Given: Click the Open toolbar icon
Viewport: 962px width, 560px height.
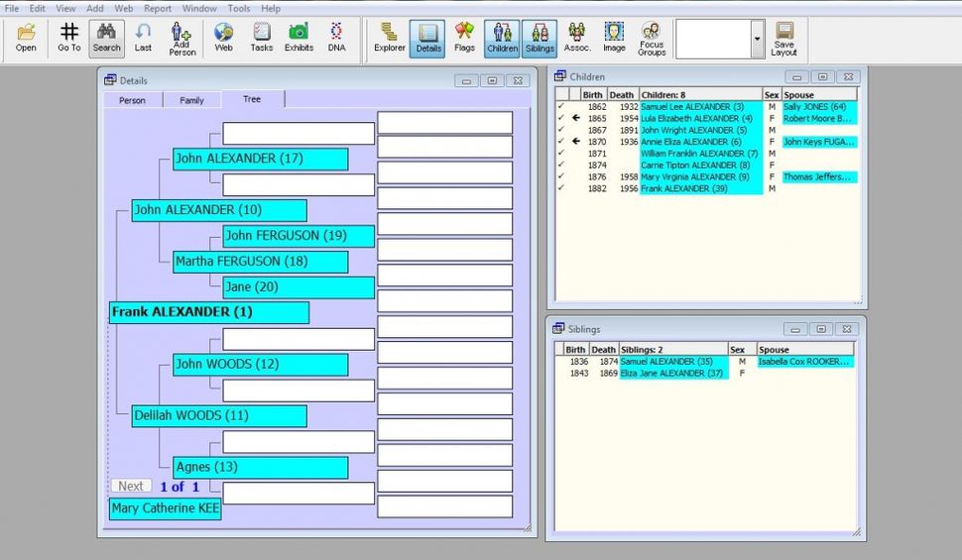Looking at the screenshot, I should [x=26, y=38].
